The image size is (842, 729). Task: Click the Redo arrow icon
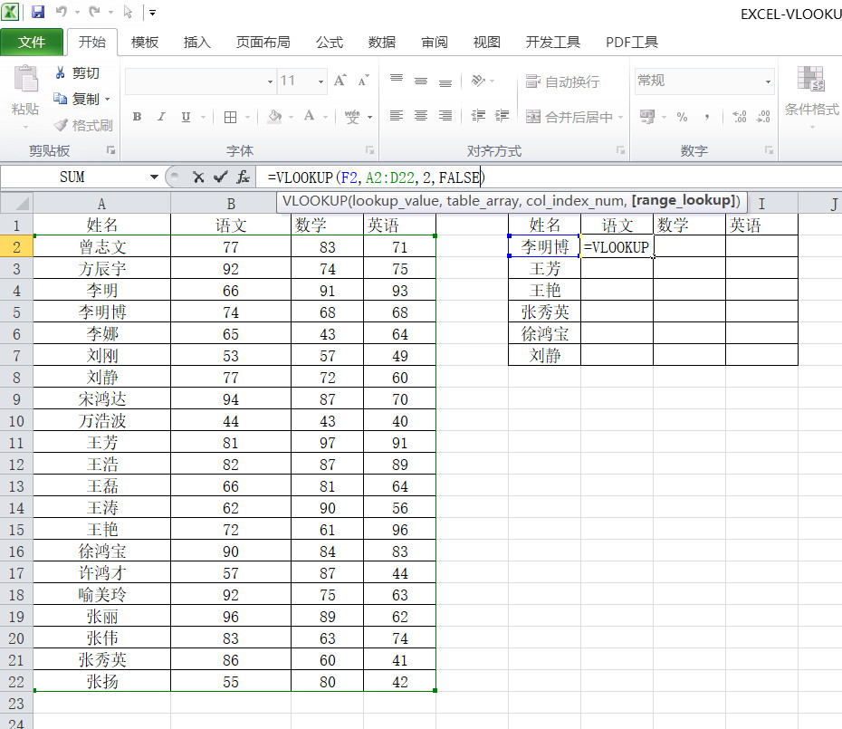tap(95, 11)
